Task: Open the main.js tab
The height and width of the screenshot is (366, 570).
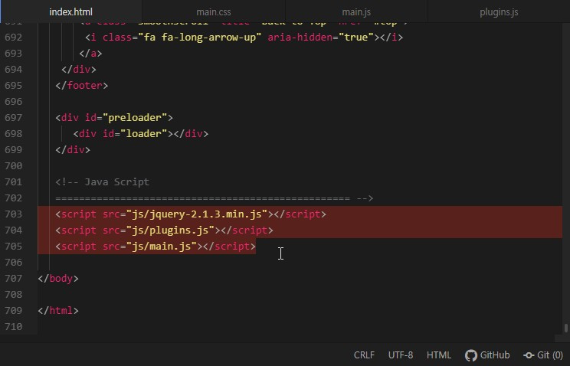Action: [356, 11]
